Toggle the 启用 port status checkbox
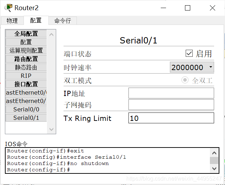 [189, 53]
